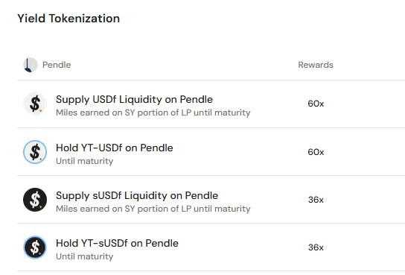Click the USDf token icon for Supply Liquidity

coord(35,104)
